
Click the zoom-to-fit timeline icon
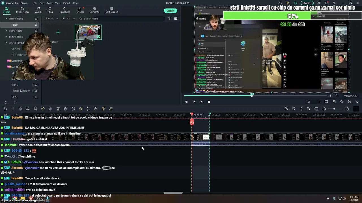click(x=316, y=109)
